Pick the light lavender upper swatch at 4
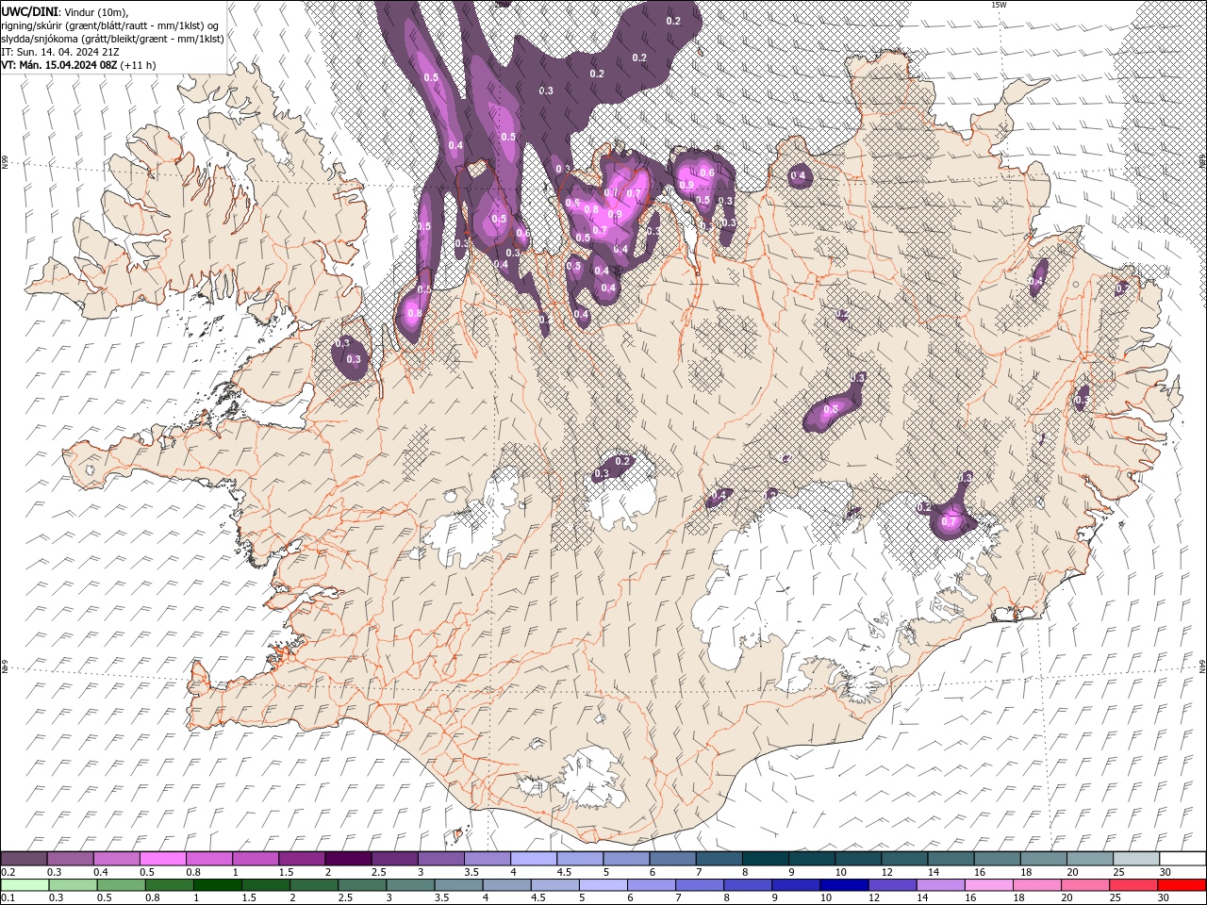Screen dimensions: 1207x905 pyautogui.click(x=534, y=859)
